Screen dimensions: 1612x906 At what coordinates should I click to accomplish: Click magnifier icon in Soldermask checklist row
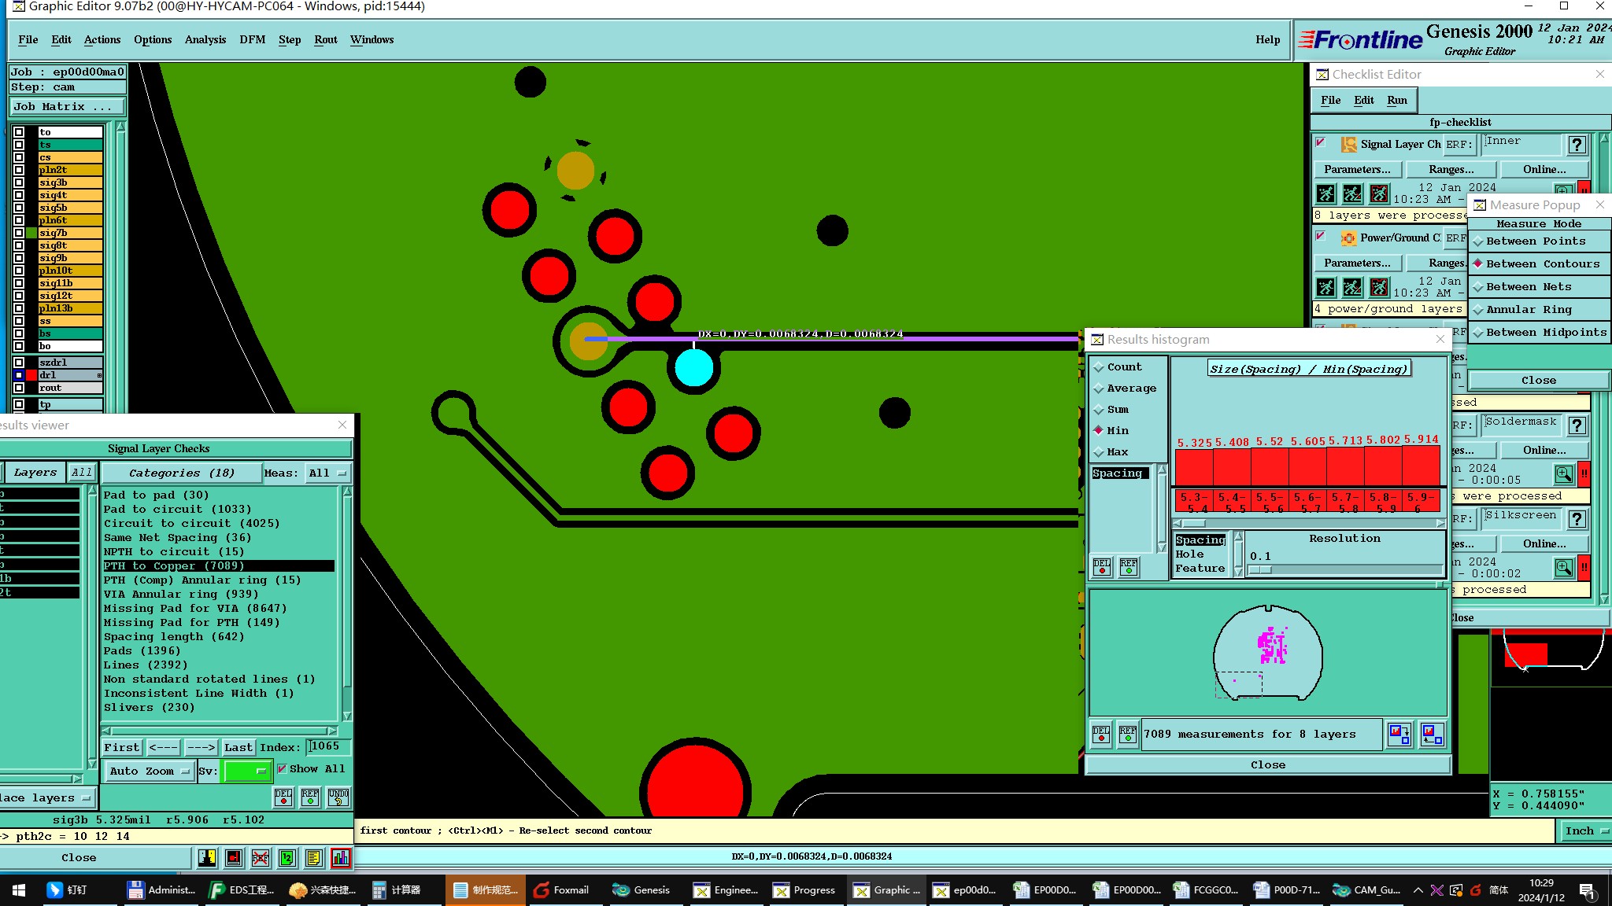(x=1563, y=473)
